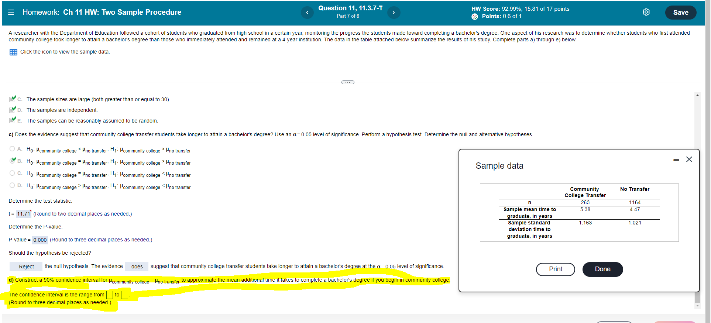Viewport: 711px width, 323px height.
Task: Click the confidence interval lower bound box
Action: click(x=110, y=295)
